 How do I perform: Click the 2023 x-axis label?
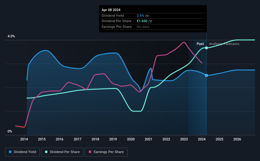[x=184, y=139]
